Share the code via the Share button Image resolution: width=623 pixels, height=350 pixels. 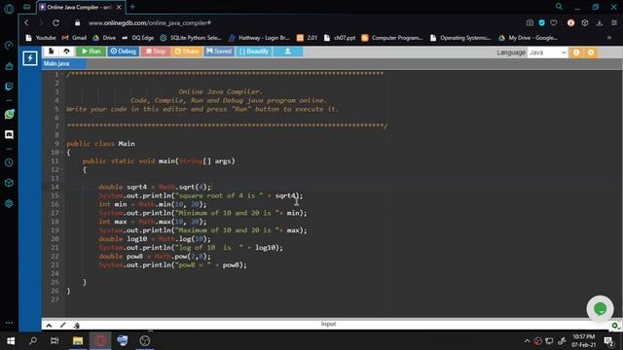pyautogui.click(x=187, y=52)
